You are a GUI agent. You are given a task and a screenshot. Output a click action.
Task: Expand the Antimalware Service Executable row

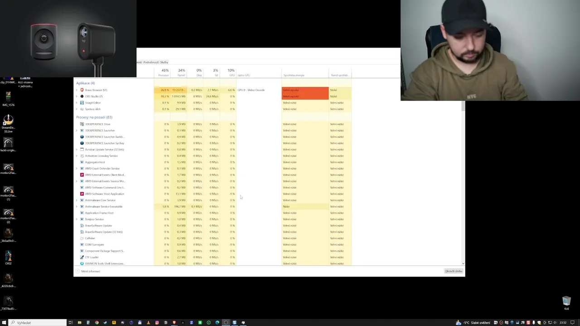pyautogui.click(x=77, y=206)
